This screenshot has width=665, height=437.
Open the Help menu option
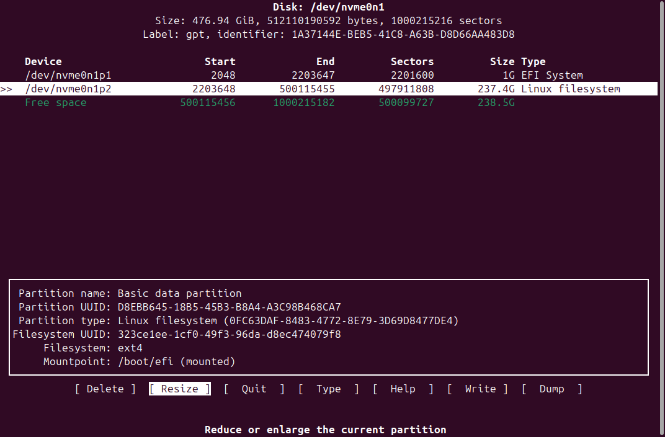coord(403,389)
